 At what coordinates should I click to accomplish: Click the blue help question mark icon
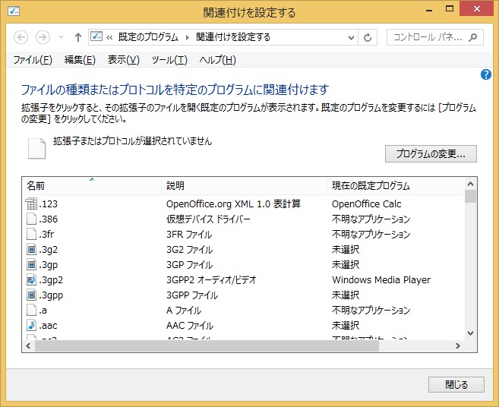coord(487,74)
